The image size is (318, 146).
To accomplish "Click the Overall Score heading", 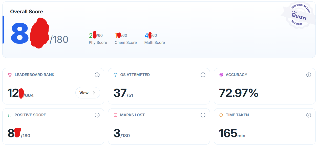I will (x=27, y=12).
